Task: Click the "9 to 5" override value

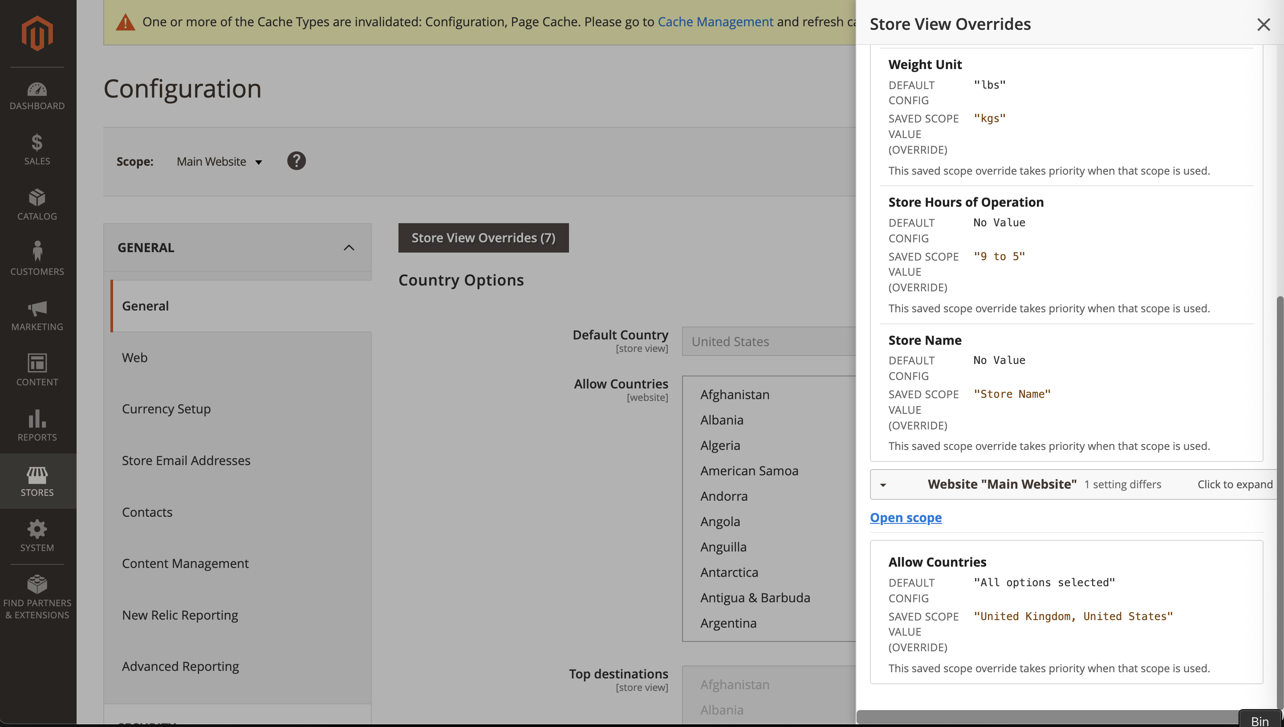Action: tap(999, 256)
